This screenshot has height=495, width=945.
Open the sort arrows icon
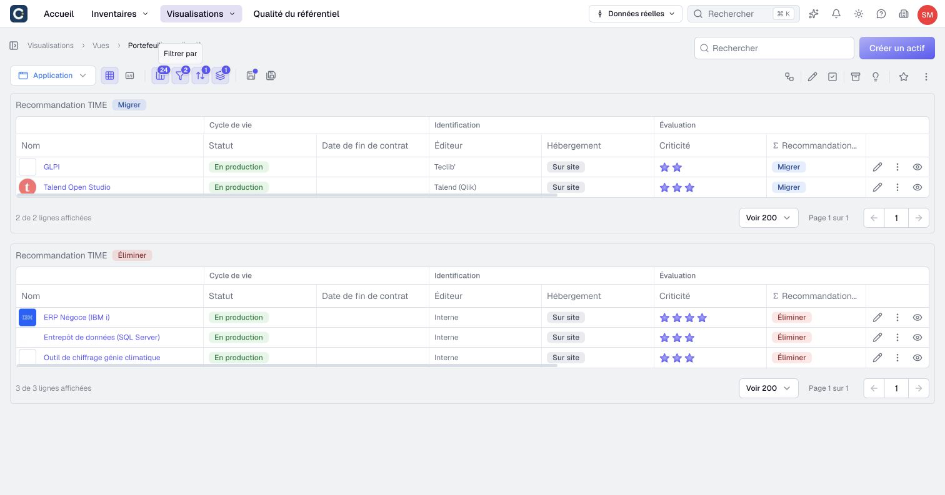click(201, 76)
